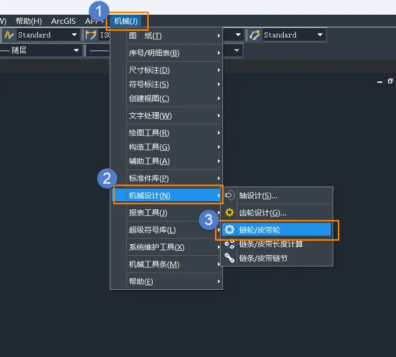Click the chain length calculation icon
396x357 pixels.
point(229,244)
